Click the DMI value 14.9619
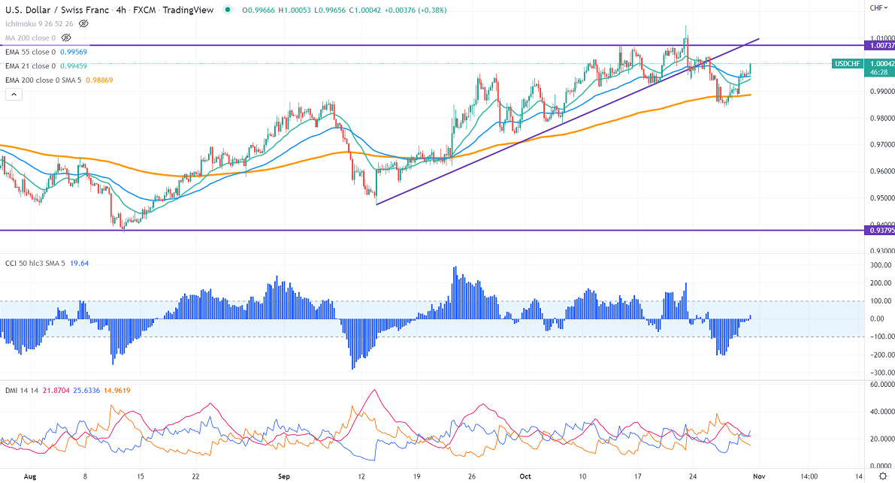The image size is (895, 483). pyautogui.click(x=117, y=391)
